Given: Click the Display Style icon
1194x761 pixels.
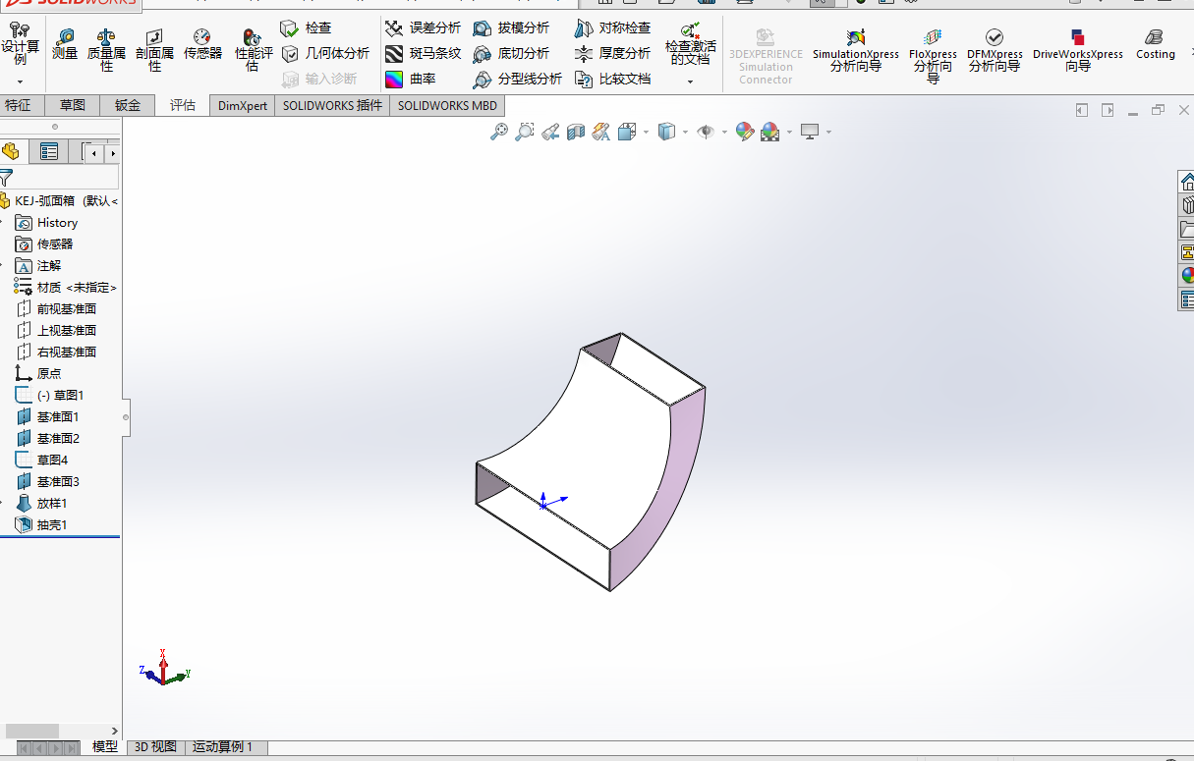Looking at the screenshot, I should point(666,132).
